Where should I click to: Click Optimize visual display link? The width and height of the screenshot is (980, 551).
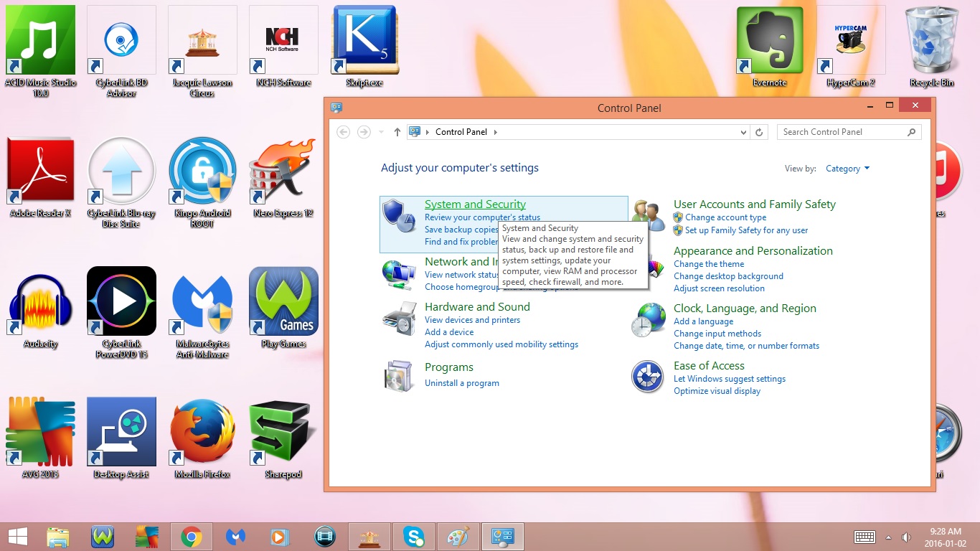[717, 391]
